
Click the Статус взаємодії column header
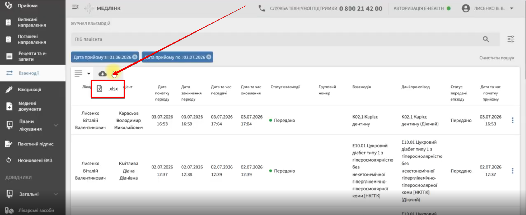coord(285,87)
